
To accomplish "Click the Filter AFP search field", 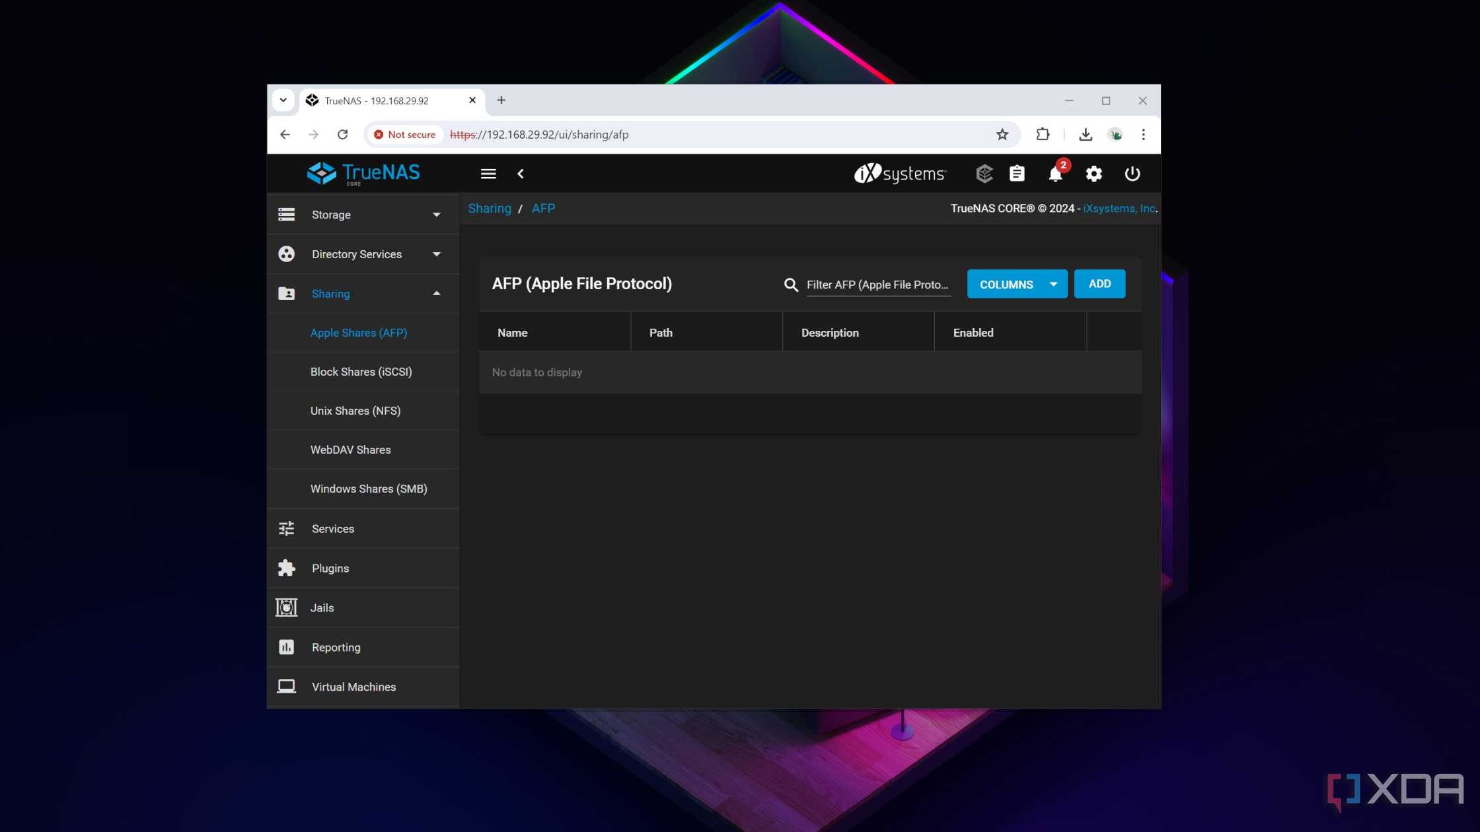I will [x=878, y=285].
